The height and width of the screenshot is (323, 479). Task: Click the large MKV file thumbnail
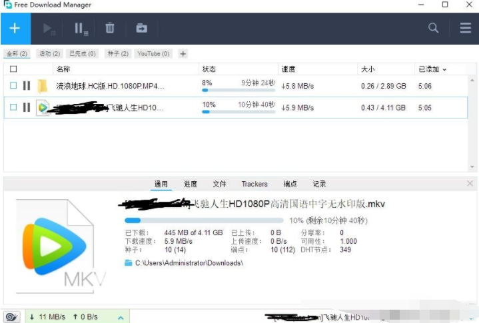coord(58,246)
